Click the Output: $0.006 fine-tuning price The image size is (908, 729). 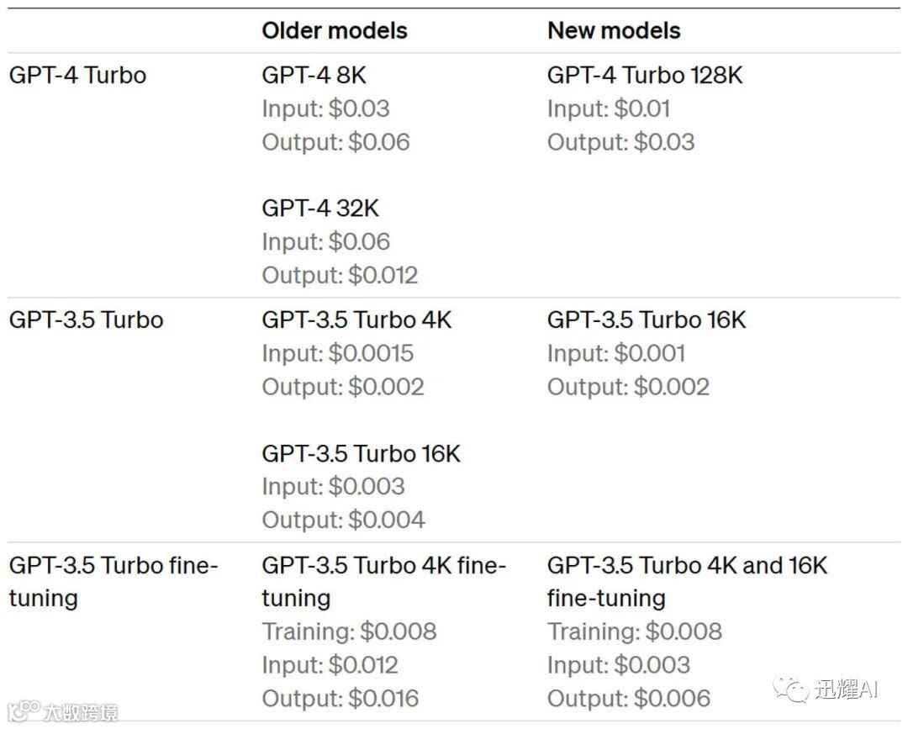tap(629, 698)
